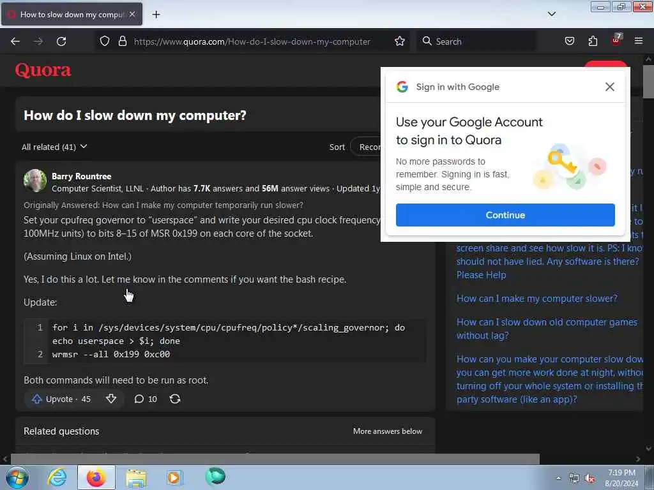Focus the Firefox Search box

476,41
